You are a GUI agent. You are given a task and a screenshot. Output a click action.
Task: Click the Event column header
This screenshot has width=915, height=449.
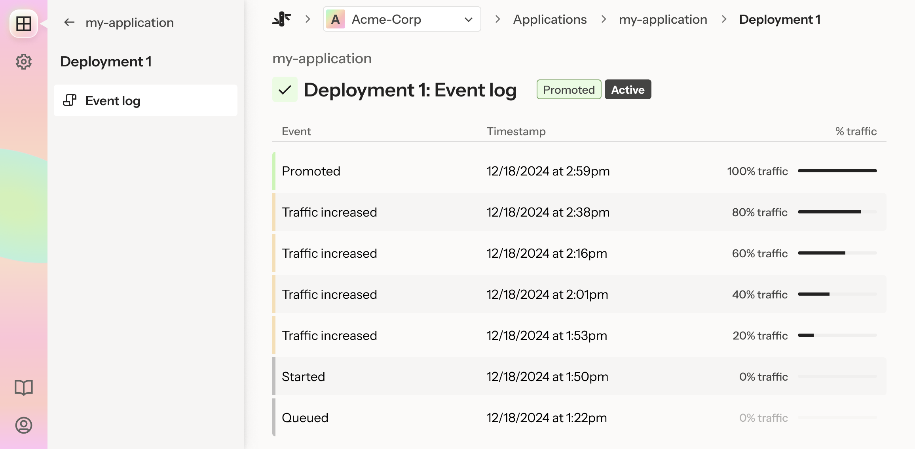(296, 131)
